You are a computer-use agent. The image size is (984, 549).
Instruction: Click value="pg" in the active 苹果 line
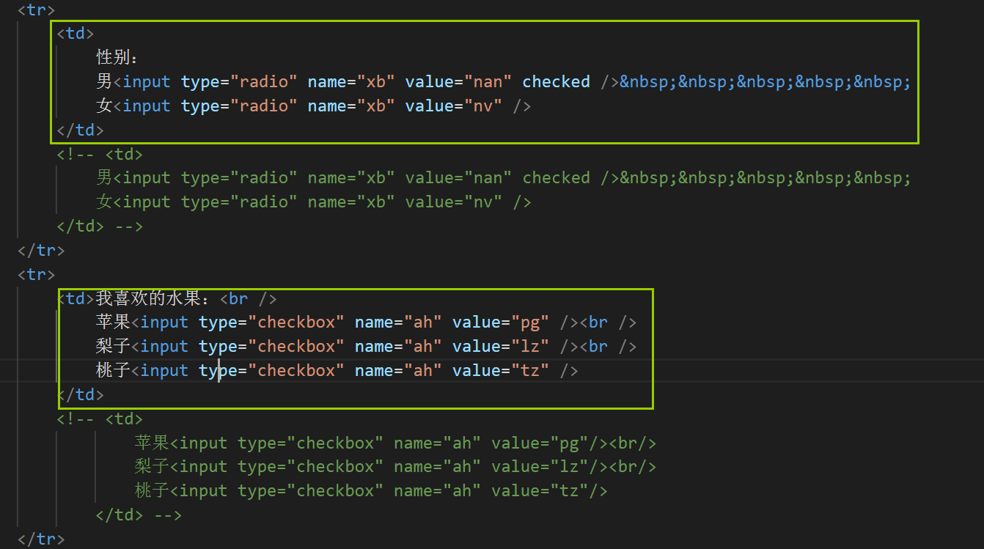click(501, 322)
